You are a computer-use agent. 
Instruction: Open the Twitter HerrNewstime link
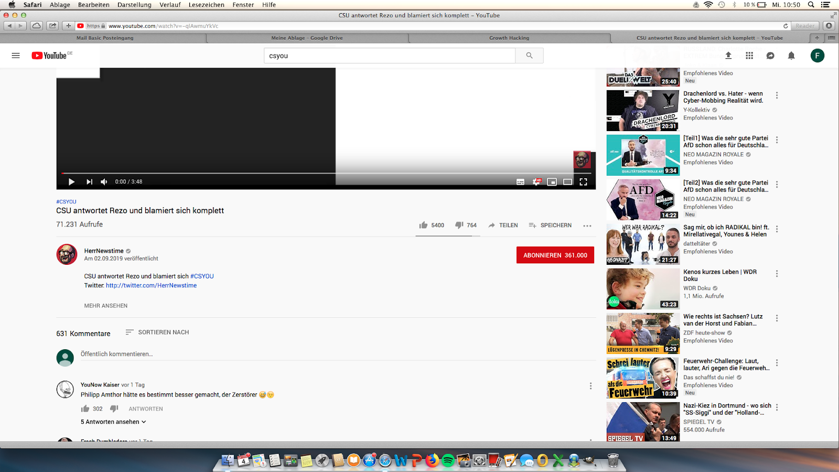(151, 285)
